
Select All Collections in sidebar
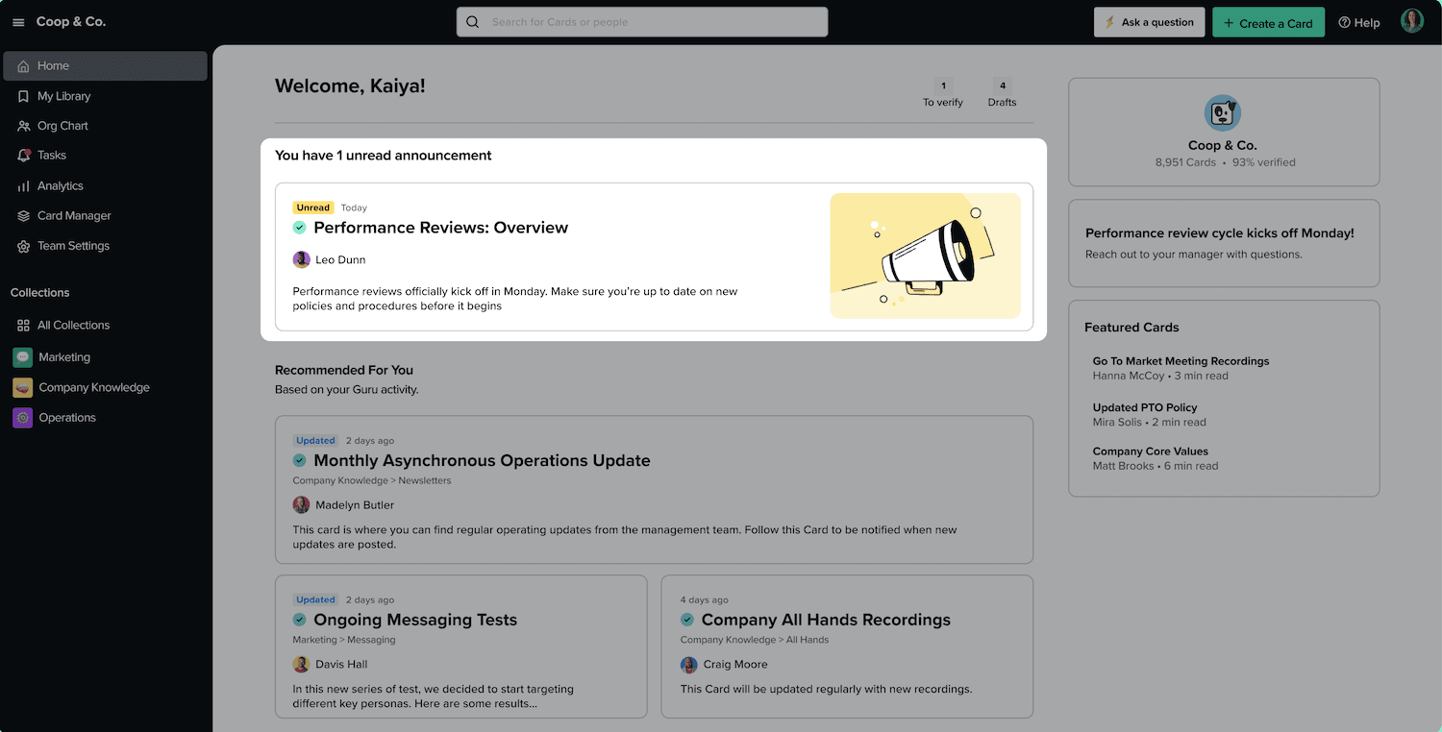pos(73,326)
